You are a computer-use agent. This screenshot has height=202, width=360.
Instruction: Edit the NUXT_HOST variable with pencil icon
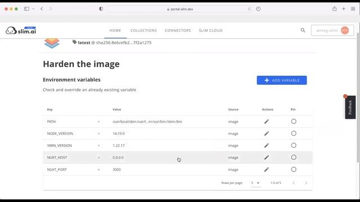(x=266, y=158)
